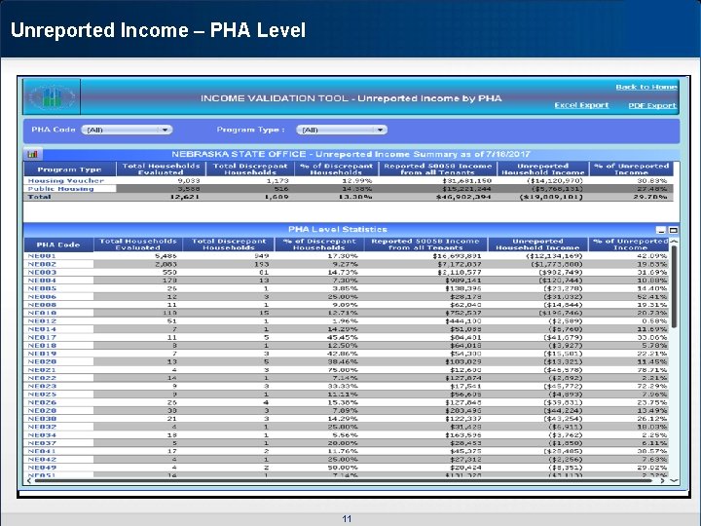Screen dimensions: 701x526
Task: Click the Program Type column header
Action: coord(69,169)
